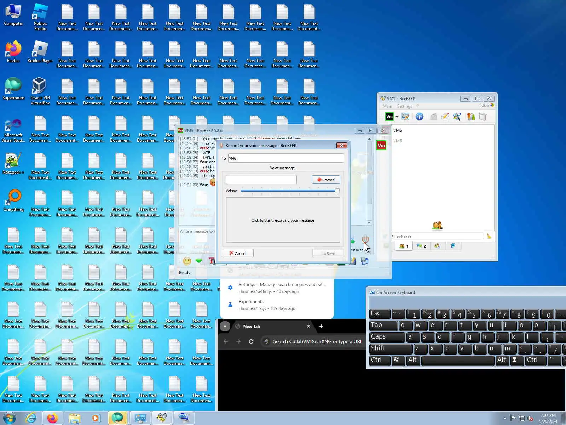Click the Volume slider handle
This screenshot has height=425, width=566.
pyautogui.click(x=337, y=191)
